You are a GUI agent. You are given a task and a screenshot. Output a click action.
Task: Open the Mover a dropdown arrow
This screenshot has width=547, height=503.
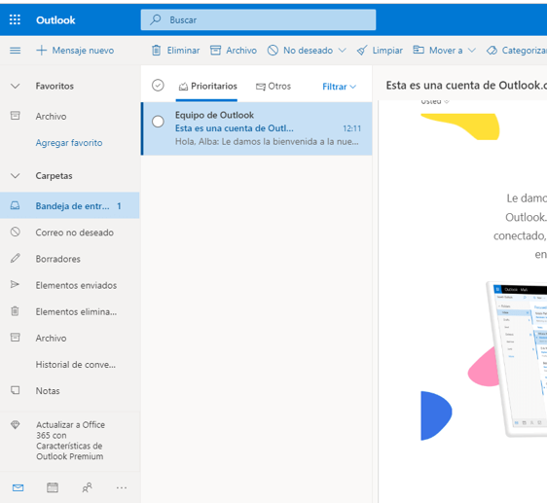(472, 51)
